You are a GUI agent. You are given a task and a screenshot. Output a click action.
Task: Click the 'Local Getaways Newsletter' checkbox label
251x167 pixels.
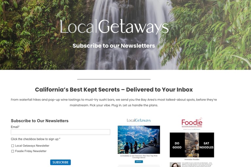pyautogui.click(x=32, y=146)
